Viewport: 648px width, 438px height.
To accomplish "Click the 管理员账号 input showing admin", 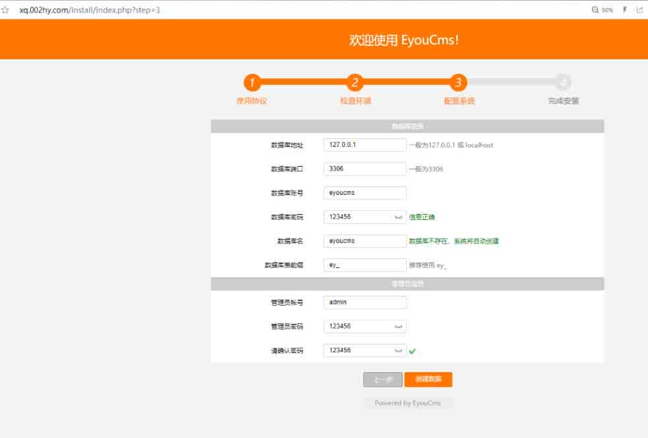I will point(365,302).
